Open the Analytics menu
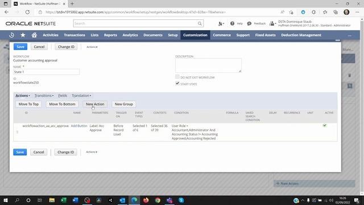364x205 pixels. click(x=130, y=35)
